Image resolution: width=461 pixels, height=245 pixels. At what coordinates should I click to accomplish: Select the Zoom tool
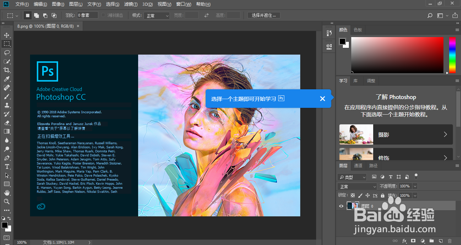[7, 202]
